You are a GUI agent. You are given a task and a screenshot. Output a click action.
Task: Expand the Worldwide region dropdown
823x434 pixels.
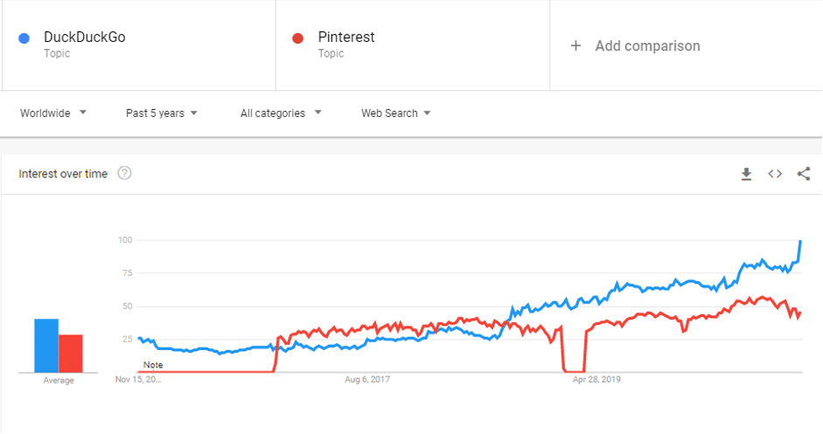pos(53,113)
